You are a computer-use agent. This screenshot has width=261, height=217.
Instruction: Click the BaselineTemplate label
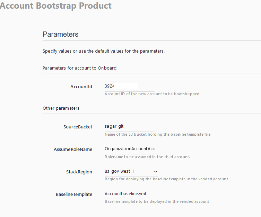click(74, 195)
